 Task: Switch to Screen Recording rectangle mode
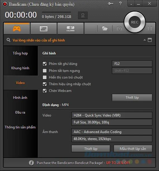pos(44,29)
